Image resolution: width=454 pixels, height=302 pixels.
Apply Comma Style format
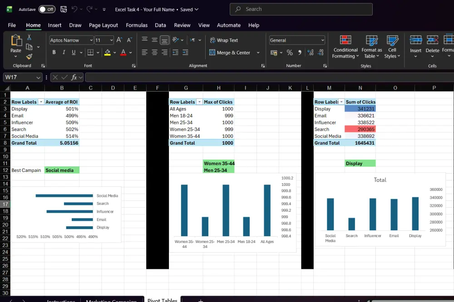tap(300, 52)
